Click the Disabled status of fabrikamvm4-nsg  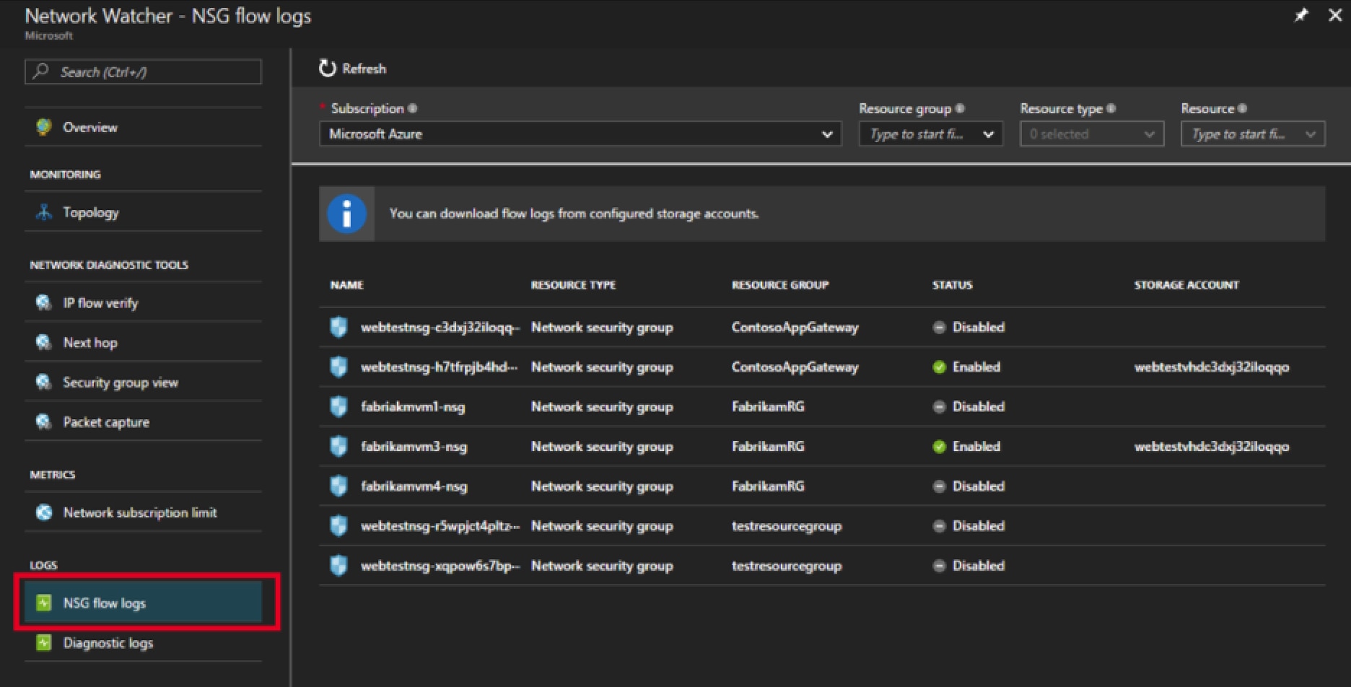tap(969, 486)
